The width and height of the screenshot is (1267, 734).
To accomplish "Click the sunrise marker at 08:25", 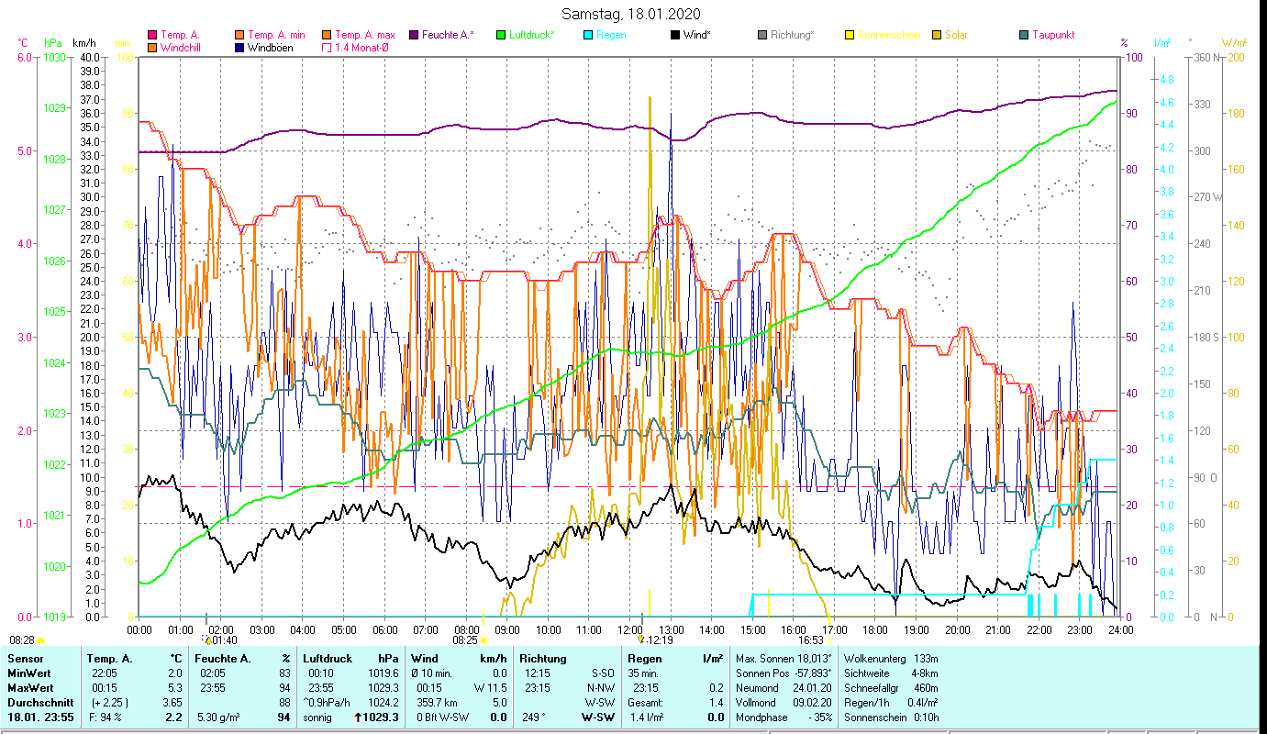I will tap(483, 640).
